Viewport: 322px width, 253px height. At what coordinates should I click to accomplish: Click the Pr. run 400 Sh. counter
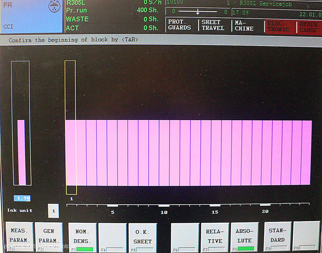click(112, 10)
